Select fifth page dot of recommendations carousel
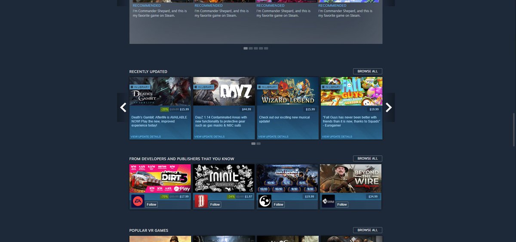This screenshot has width=516, height=242. 266,49
